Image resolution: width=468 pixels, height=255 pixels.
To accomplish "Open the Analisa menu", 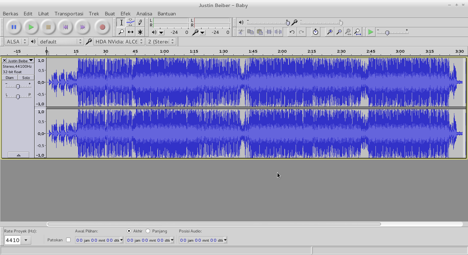I will click(x=144, y=14).
